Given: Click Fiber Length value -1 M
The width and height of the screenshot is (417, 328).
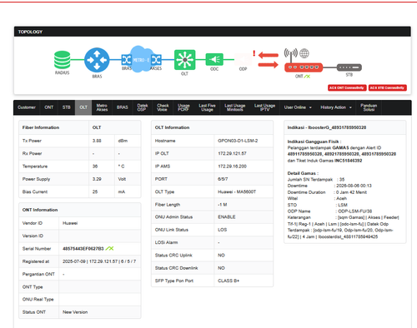Looking at the screenshot, I should coord(223,205).
